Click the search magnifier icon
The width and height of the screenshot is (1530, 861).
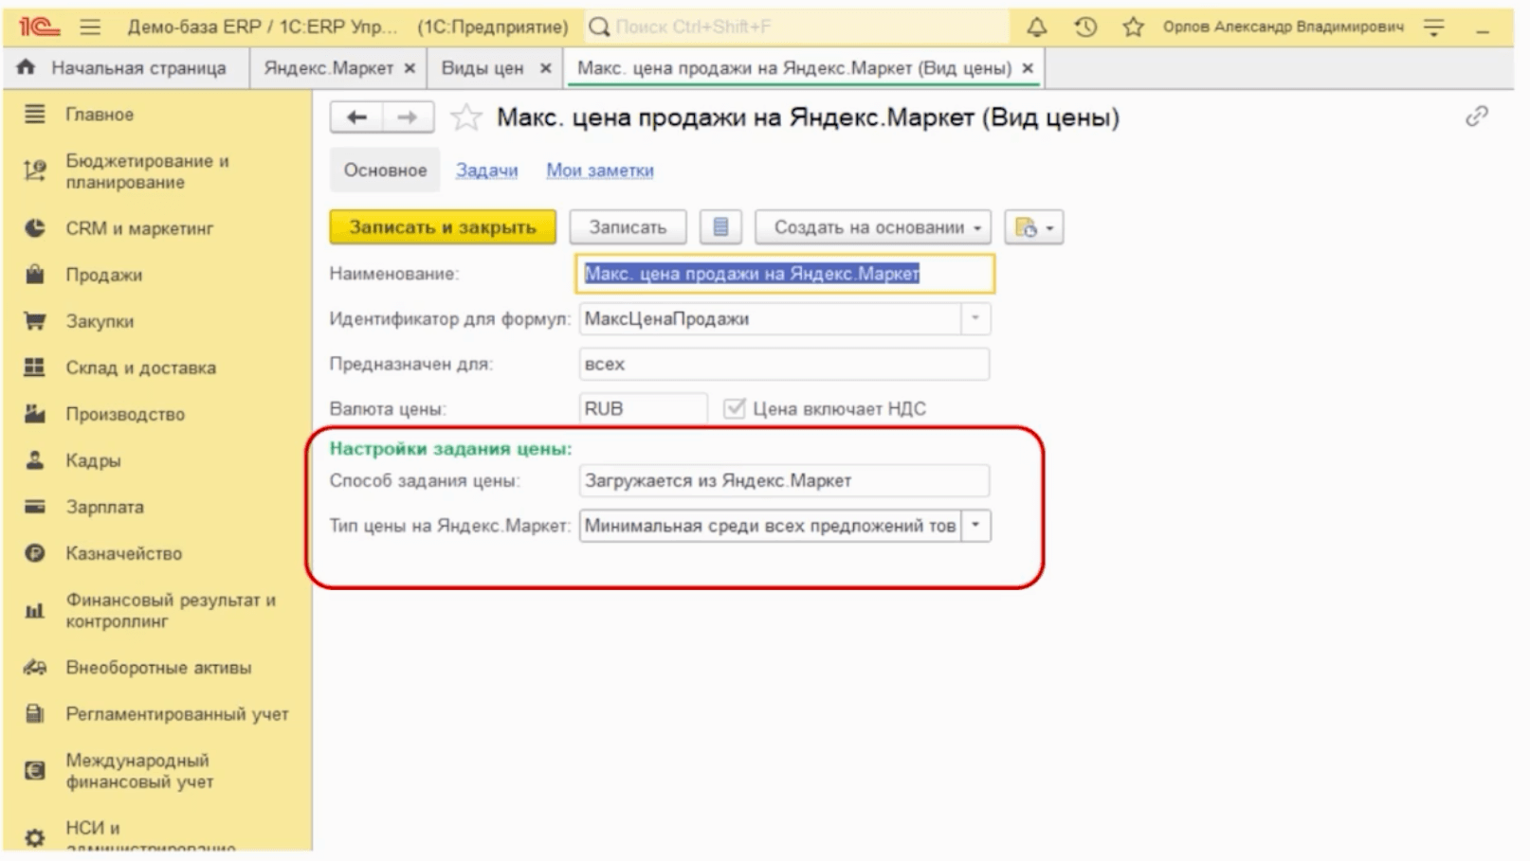[x=599, y=27]
